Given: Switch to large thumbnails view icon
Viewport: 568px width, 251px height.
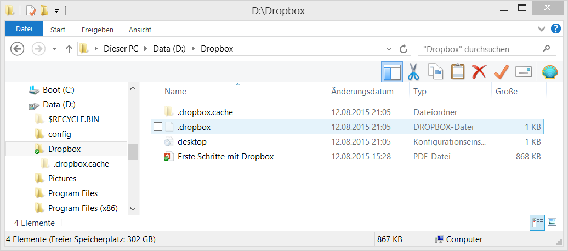Looking at the screenshot, I should [552, 223].
